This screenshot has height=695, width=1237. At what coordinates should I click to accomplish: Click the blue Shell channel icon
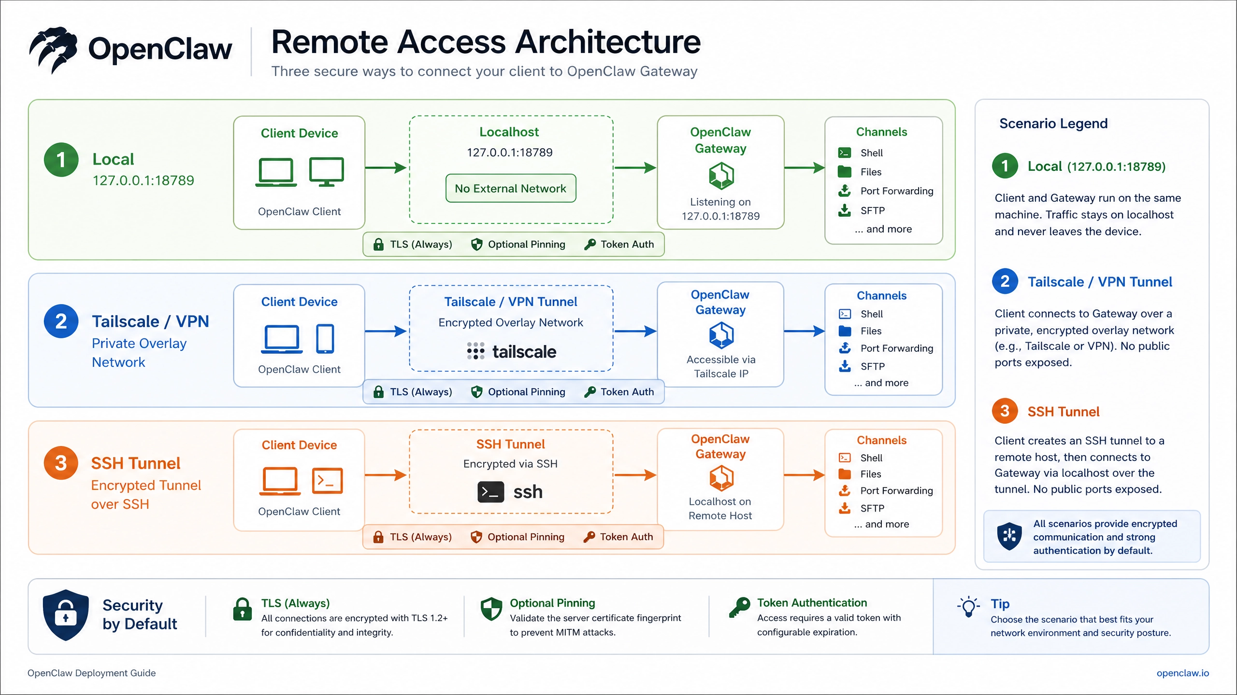pos(845,314)
